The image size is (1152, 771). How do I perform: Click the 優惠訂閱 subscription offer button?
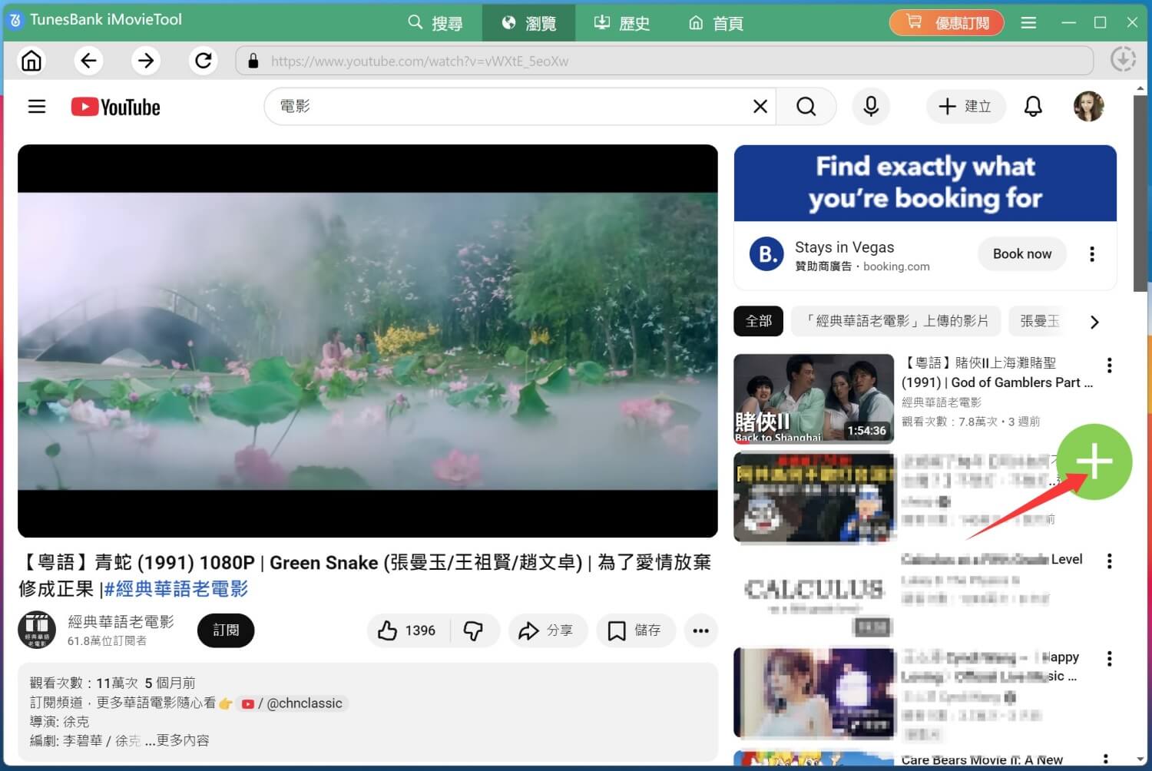pyautogui.click(x=946, y=22)
